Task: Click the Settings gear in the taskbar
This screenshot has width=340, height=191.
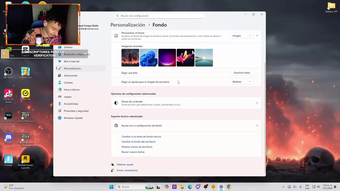Action: pyautogui.click(x=221, y=187)
